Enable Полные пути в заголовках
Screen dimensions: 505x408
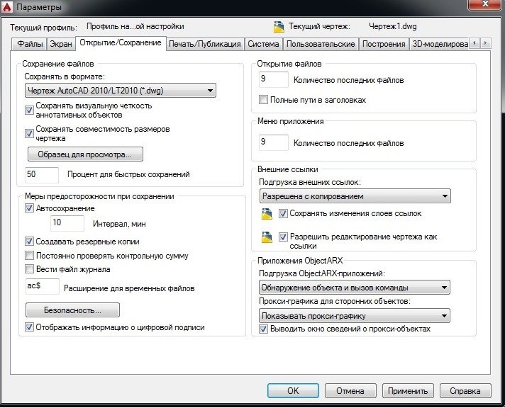click(x=263, y=99)
